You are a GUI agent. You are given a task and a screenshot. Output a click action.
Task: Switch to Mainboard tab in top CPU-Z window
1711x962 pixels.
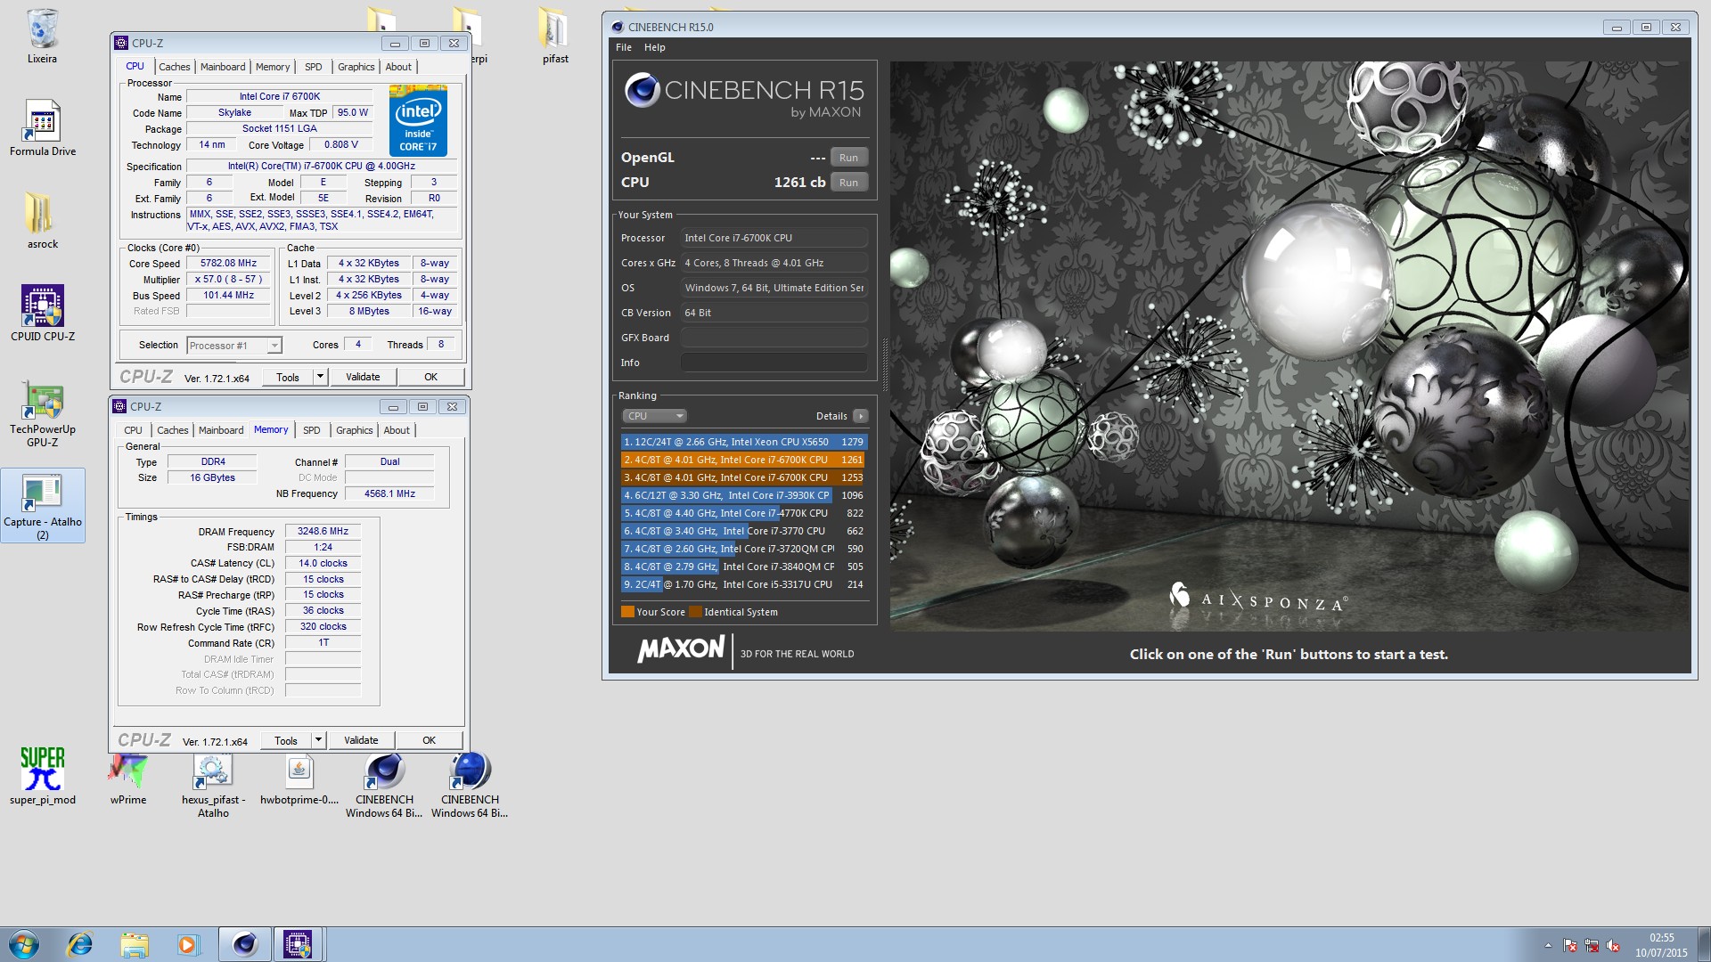coord(223,67)
